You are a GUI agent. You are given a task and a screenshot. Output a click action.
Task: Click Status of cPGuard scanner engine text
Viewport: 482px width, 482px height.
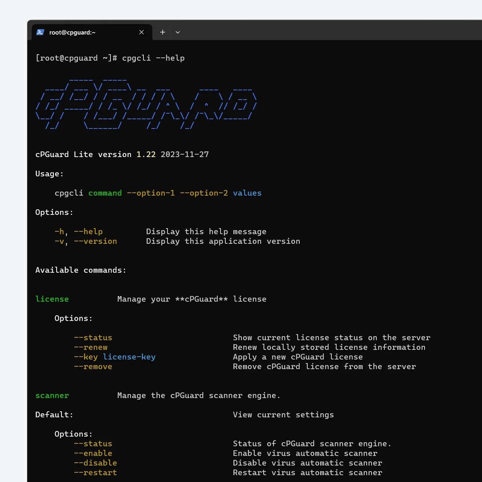click(312, 443)
